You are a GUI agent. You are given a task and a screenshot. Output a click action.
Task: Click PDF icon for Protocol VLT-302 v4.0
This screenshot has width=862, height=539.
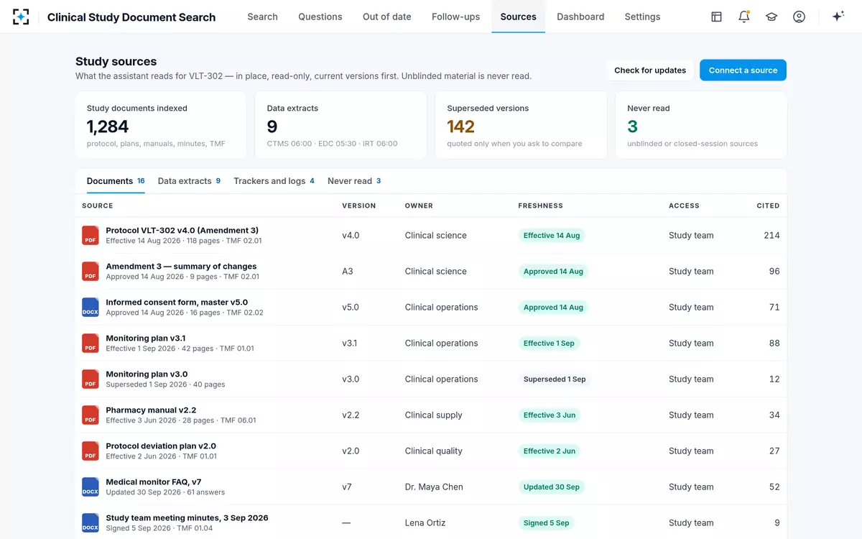90,236
